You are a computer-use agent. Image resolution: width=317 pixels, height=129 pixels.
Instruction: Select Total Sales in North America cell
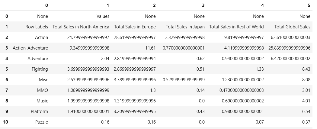pos(81,27)
